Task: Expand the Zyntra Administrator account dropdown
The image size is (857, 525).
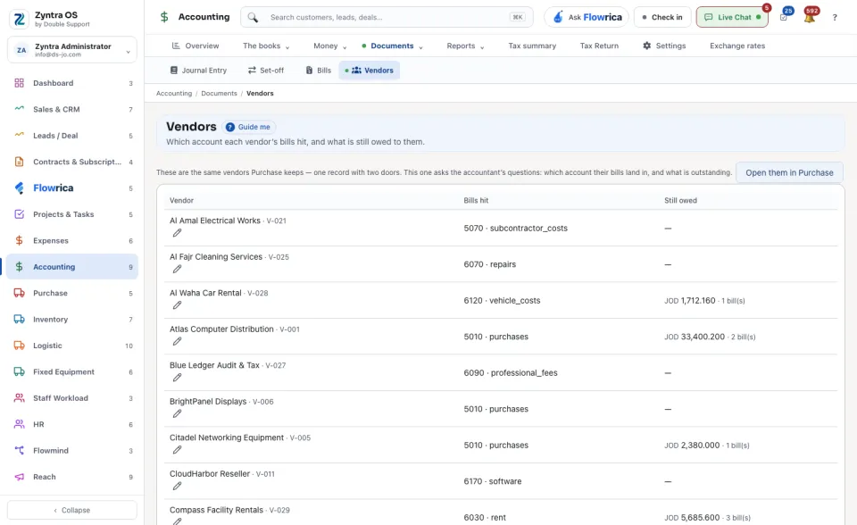Action: pyautogui.click(x=72, y=50)
